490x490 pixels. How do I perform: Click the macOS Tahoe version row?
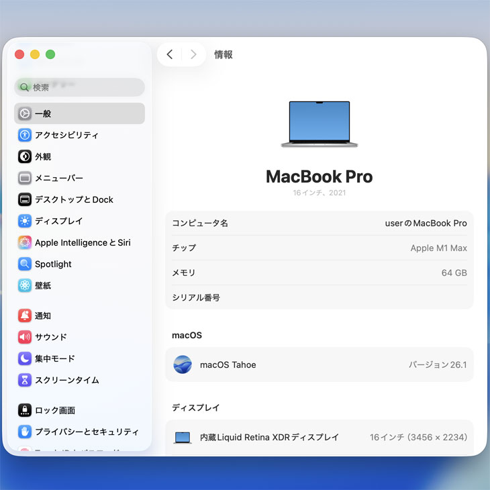pyautogui.click(x=320, y=364)
